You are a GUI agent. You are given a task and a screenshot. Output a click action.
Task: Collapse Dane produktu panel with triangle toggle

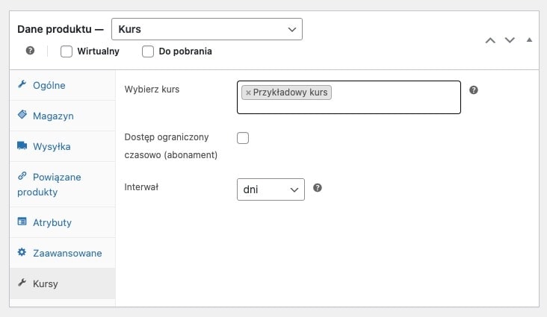coord(529,40)
